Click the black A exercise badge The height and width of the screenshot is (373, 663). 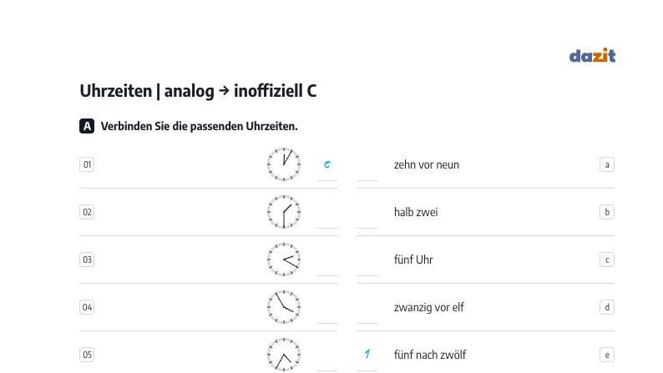pos(87,126)
